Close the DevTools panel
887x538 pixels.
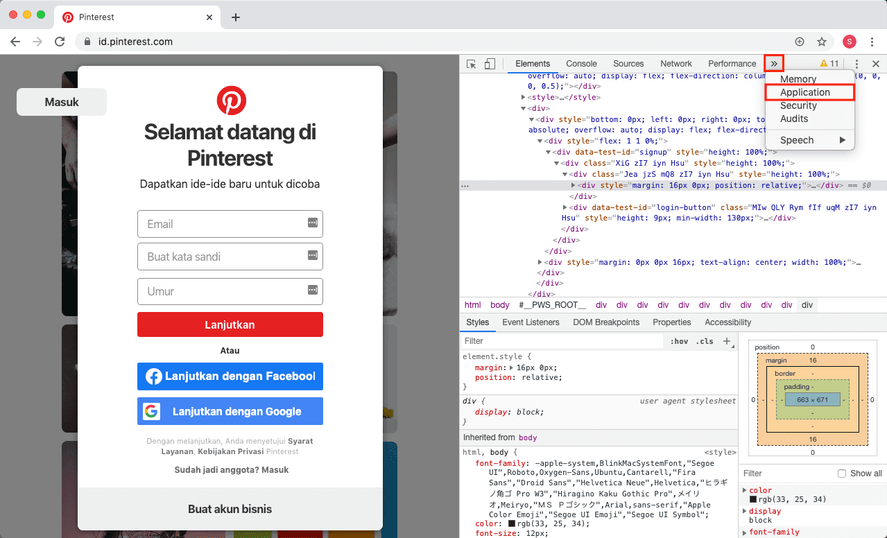(x=876, y=64)
